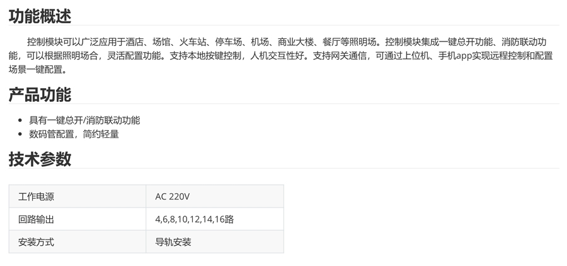Click the 产品功能 heading
Screen dimensions: 567x266
(40, 94)
